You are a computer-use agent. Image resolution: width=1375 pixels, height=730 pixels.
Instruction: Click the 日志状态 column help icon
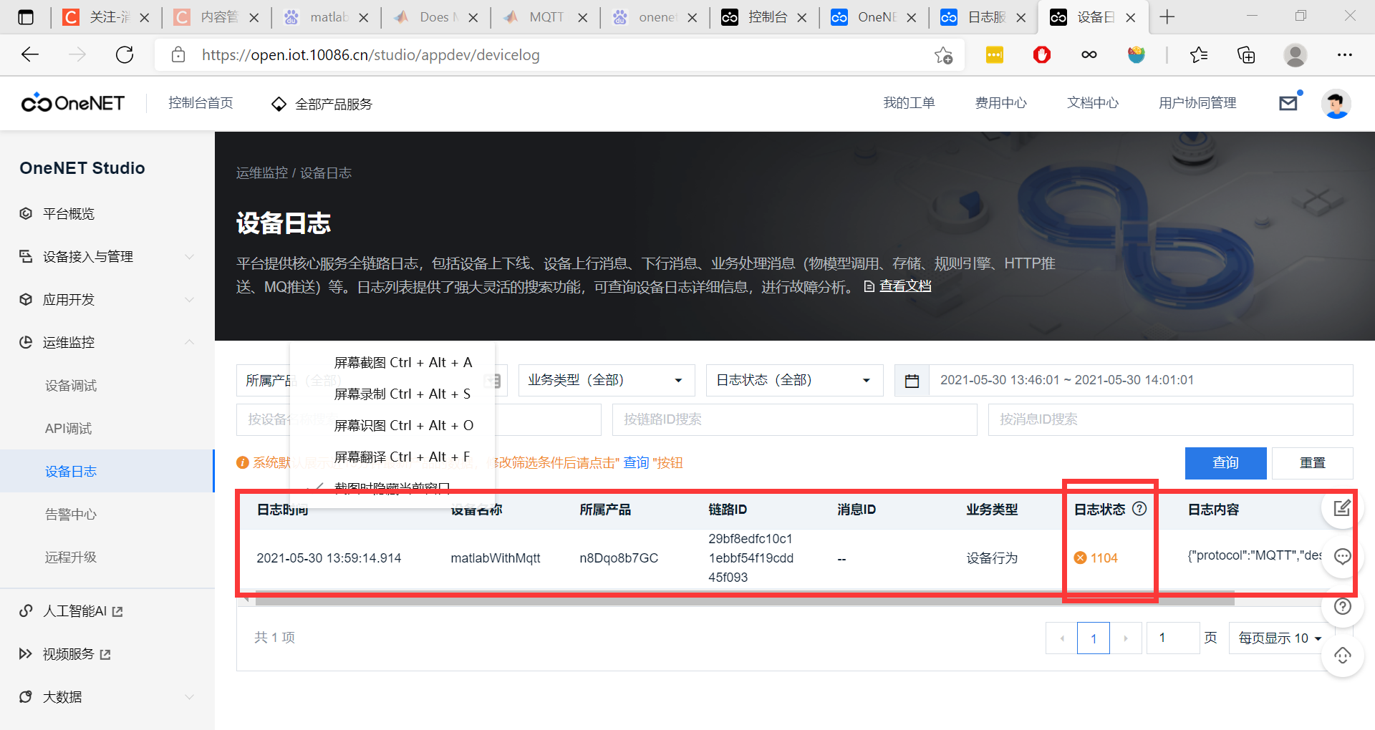pyautogui.click(x=1140, y=509)
